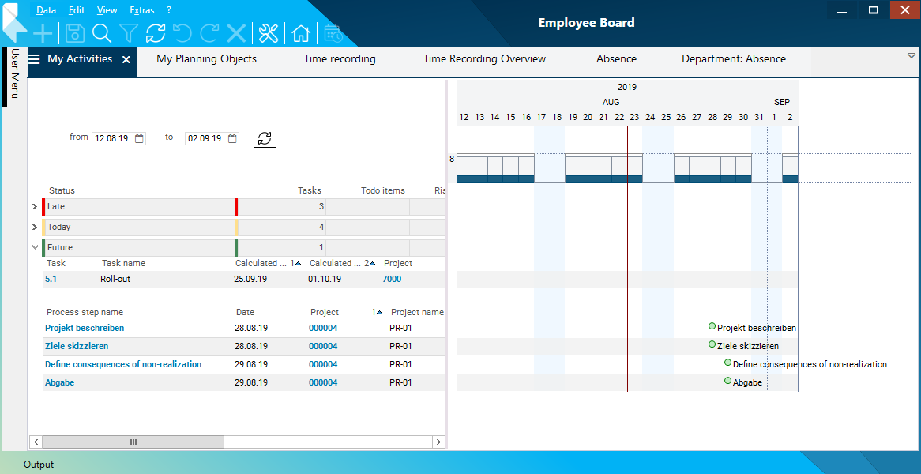Image resolution: width=921 pixels, height=474 pixels.
Task: Switch to Time Recording Overview tab
Action: pyautogui.click(x=484, y=59)
